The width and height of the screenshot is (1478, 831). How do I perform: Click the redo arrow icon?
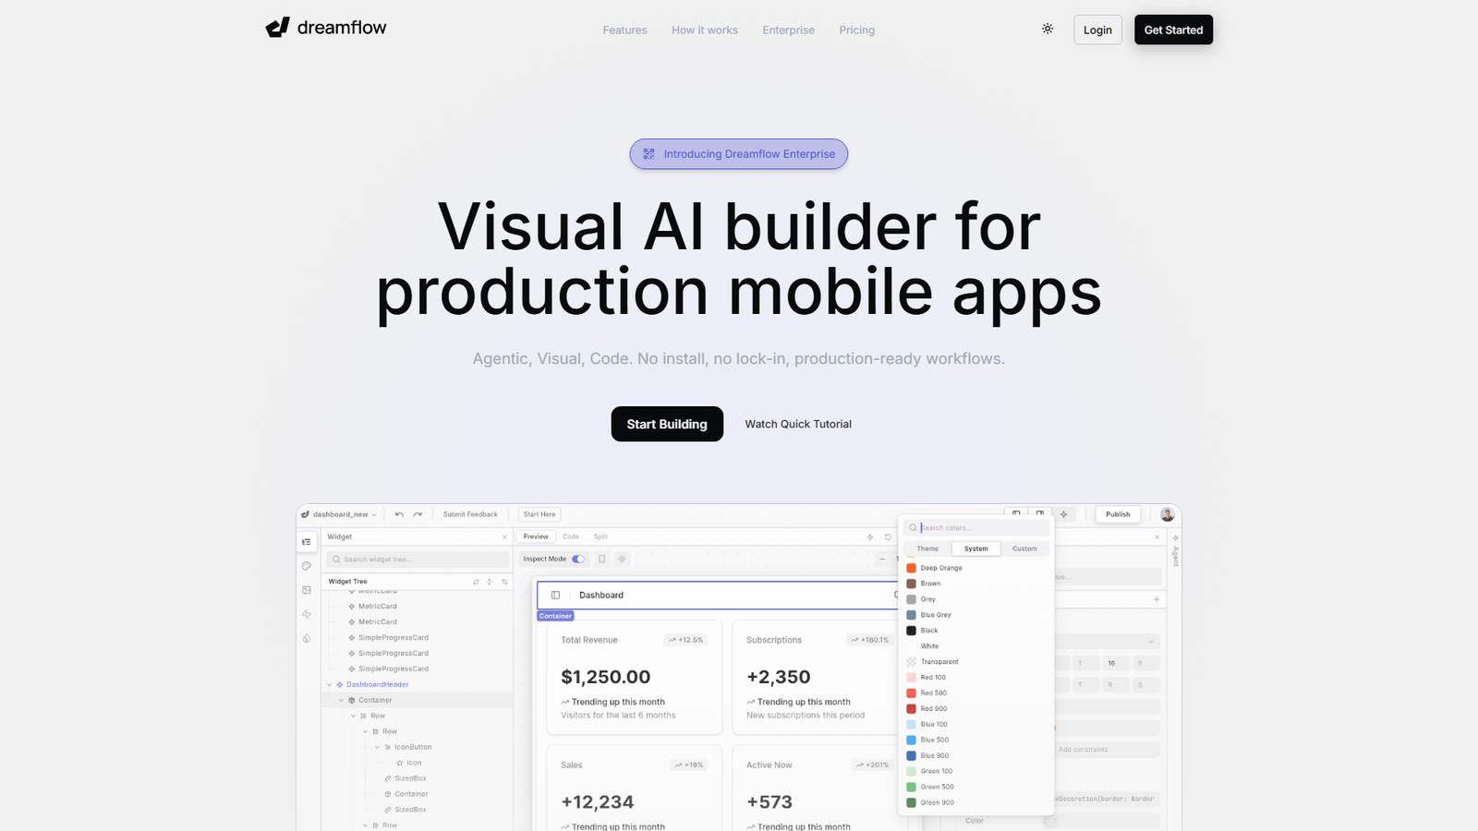418,514
